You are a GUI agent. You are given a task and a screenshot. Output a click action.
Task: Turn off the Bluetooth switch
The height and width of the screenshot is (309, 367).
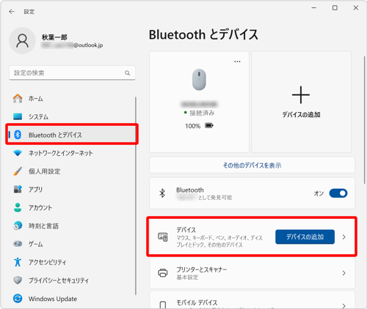click(x=338, y=193)
